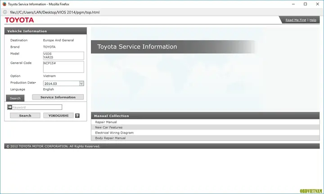Close the Firefox window
This screenshot has width=324, height=194.
click(317, 4)
